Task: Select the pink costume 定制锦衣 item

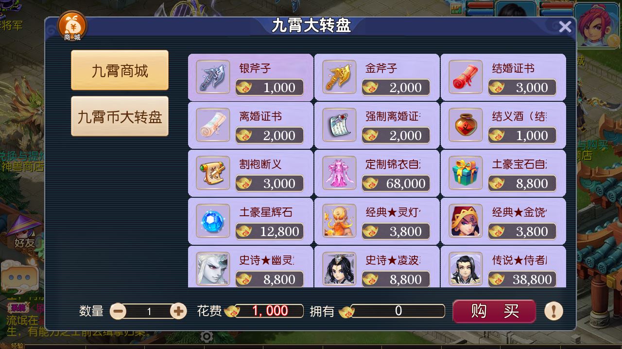Action: [377, 173]
